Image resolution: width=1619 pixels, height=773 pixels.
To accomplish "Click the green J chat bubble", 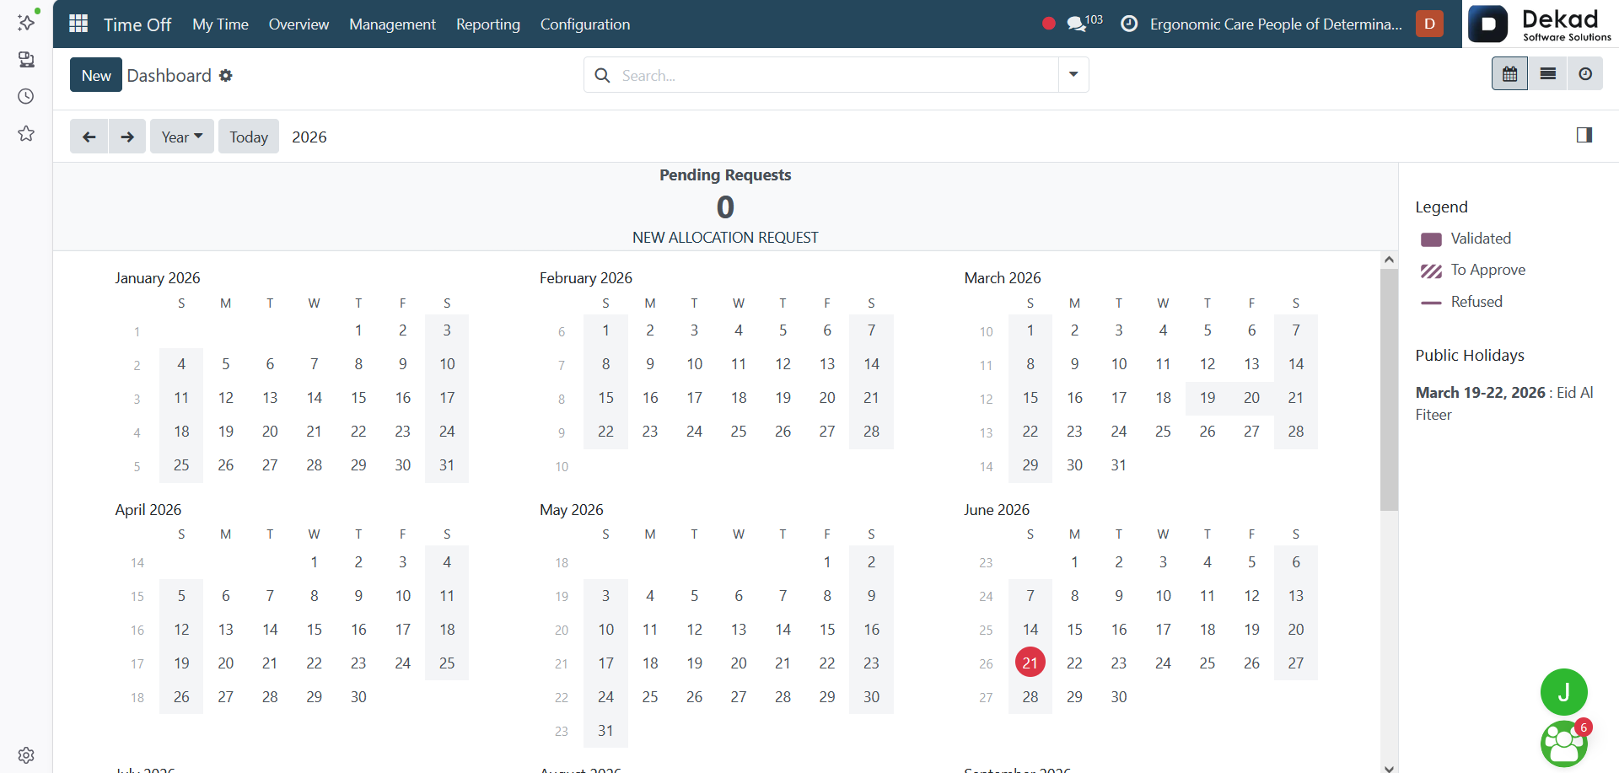I will 1563,692.
